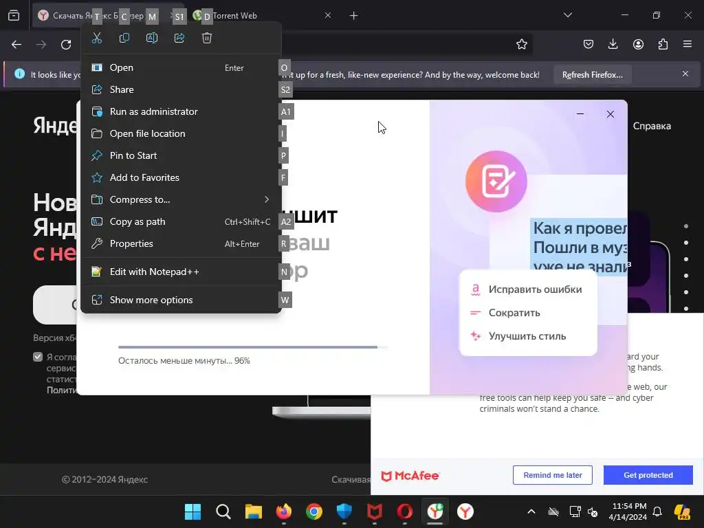Choose Open file location
This screenshot has width=704, height=528.
pos(181,134)
